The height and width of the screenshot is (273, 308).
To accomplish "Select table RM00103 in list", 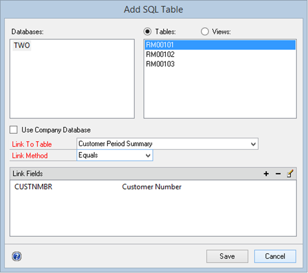I will pos(220,64).
